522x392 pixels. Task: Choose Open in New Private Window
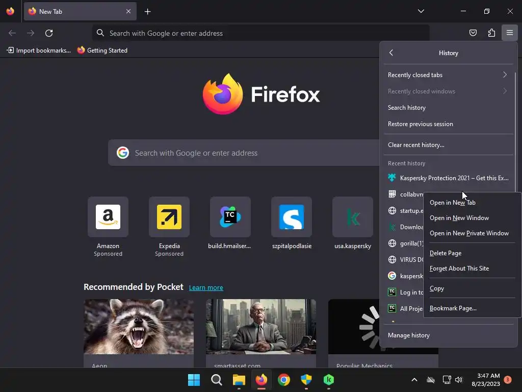473,233
